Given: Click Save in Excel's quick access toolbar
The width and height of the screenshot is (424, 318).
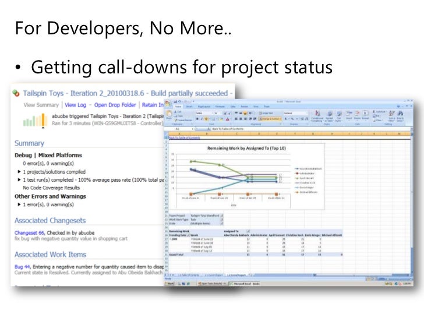Looking at the screenshot, I should click(175, 101).
